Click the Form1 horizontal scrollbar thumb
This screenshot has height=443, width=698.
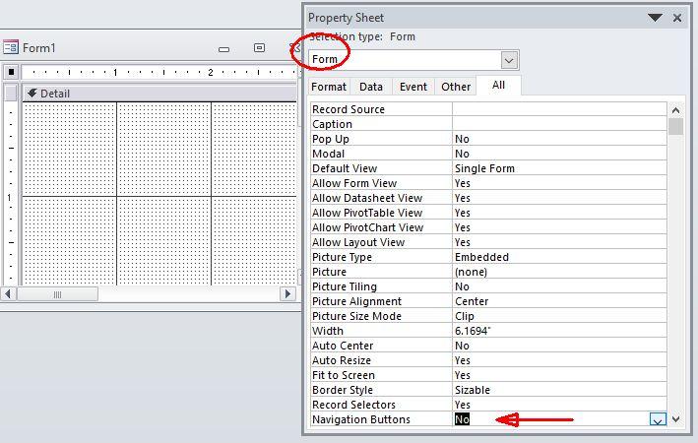57,293
